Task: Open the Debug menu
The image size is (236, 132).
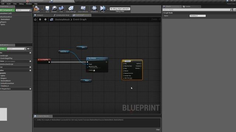Action: click(21, 4)
